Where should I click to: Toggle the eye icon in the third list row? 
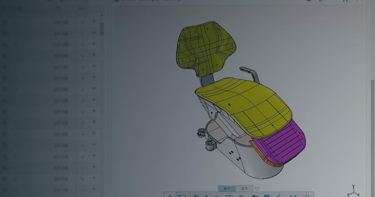pyautogui.click(x=94, y=44)
